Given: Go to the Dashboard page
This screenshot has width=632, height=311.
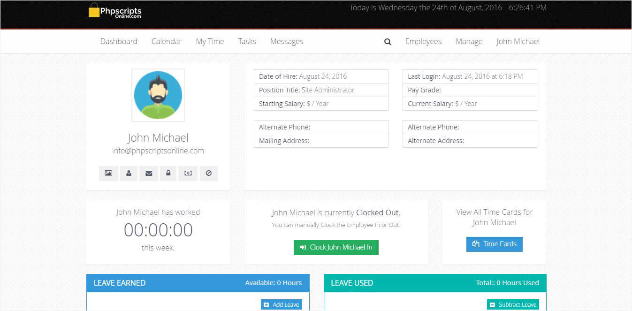Looking at the screenshot, I should [119, 41].
